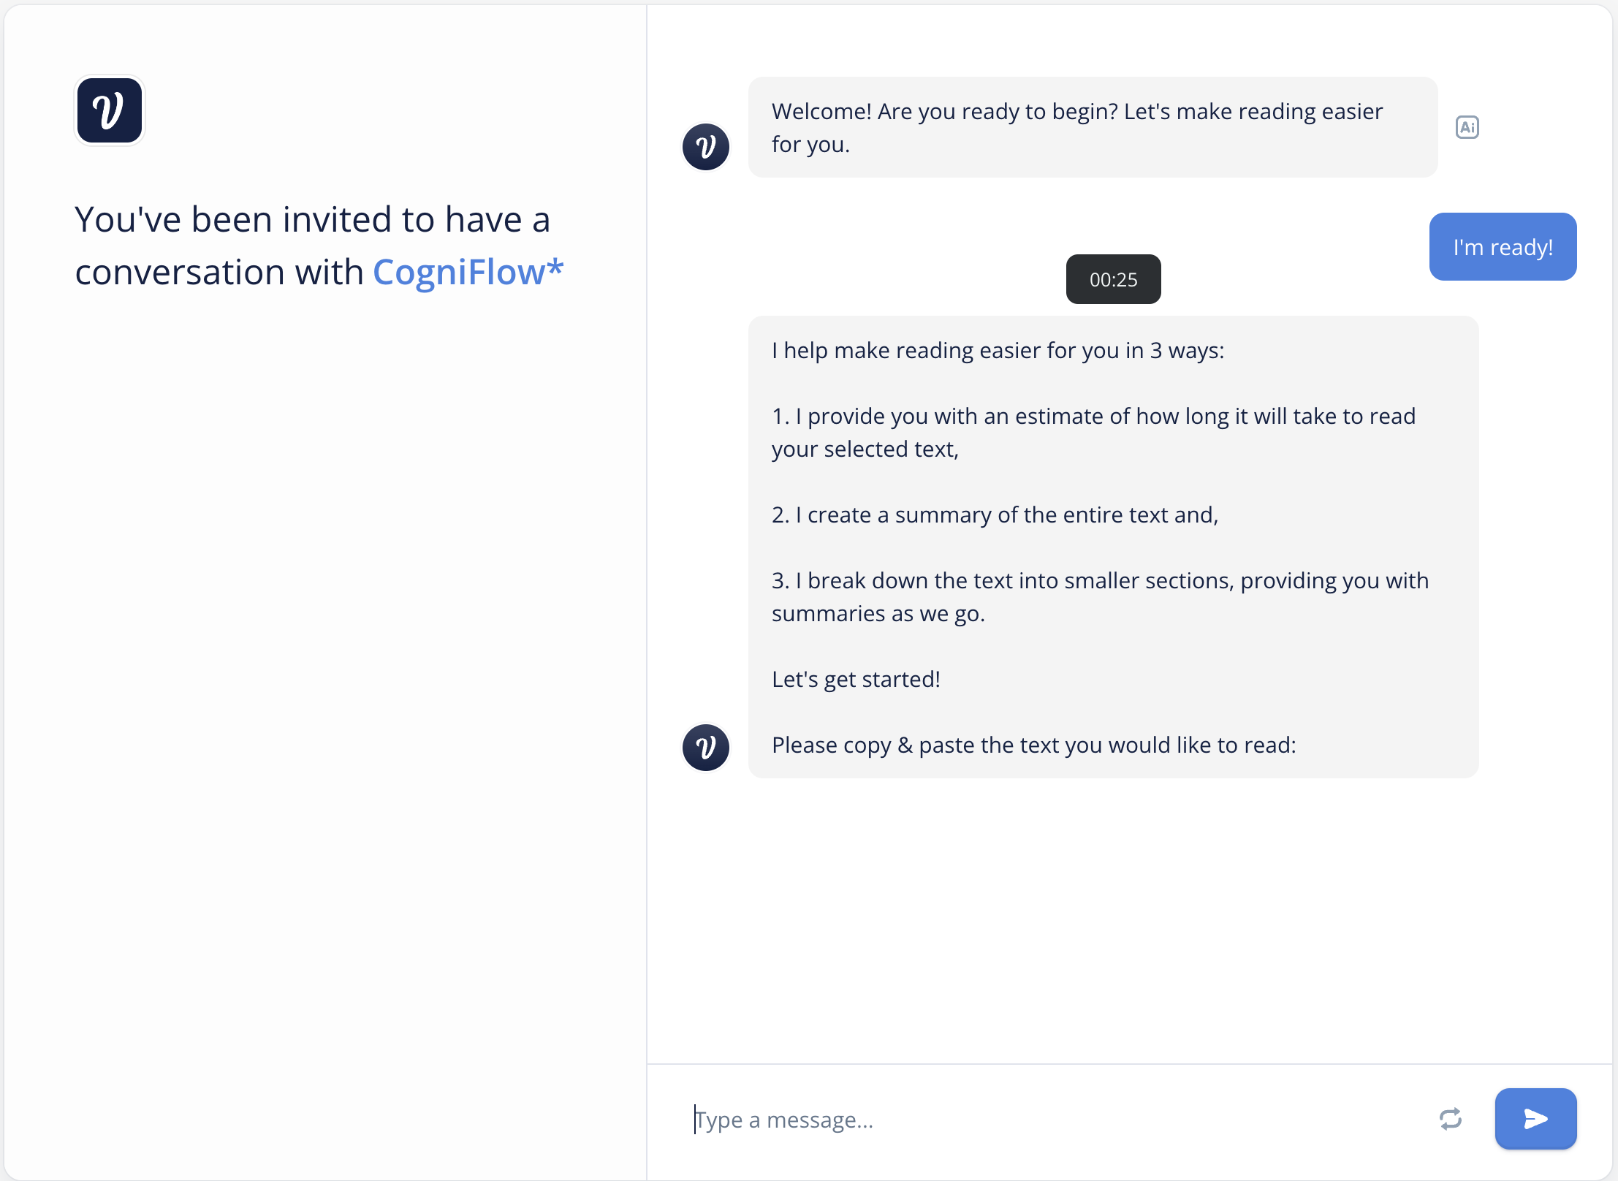Screen dimensions: 1618x1181
Task: Open the CogniFlow* link in the heading
Action: point(468,272)
